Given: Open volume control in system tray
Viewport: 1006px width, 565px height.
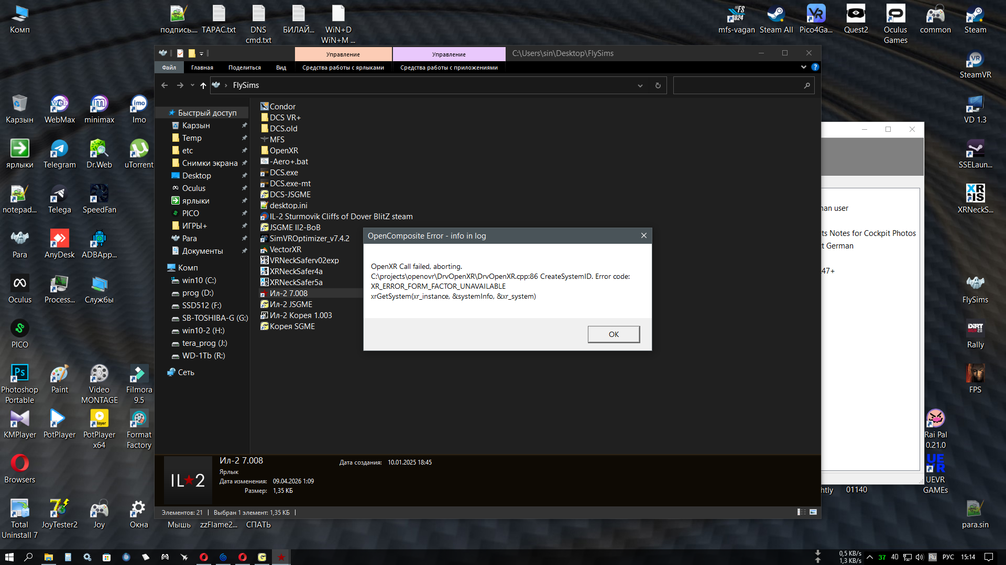Looking at the screenshot, I should [x=919, y=557].
